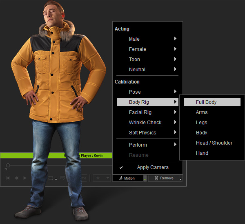Open the dropdown arrow beside Remove
This screenshot has width=245, height=224.
click(181, 178)
